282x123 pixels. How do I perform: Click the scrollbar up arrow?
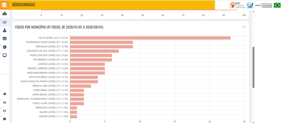(x=253, y=12)
